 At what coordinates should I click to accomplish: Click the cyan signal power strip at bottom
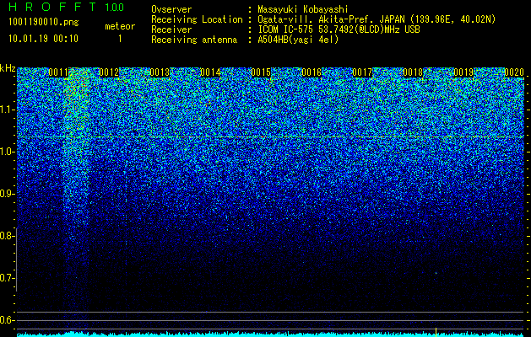270,334
